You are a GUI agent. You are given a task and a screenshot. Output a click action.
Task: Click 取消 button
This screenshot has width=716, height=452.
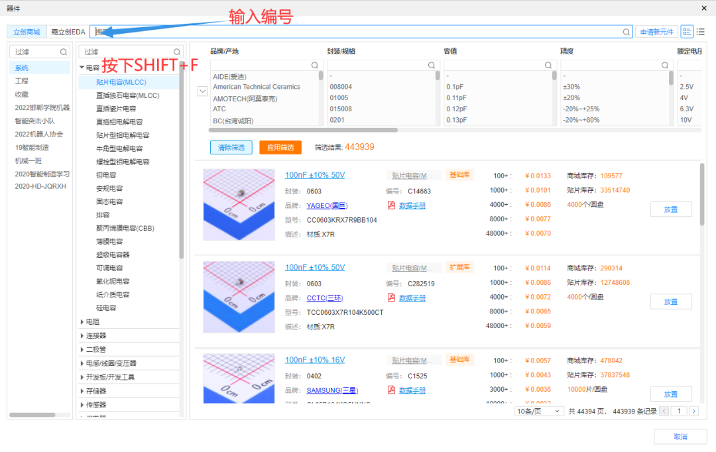[x=680, y=437]
